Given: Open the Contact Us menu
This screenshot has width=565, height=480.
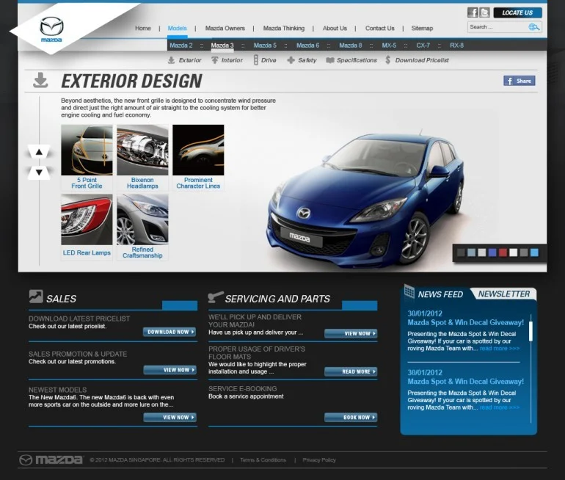Looking at the screenshot, I should 380,28.
